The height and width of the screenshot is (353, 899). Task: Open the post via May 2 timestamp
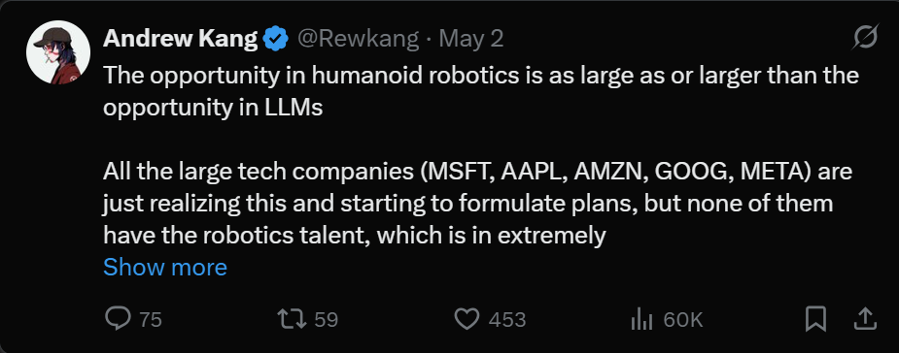(470, 39)
